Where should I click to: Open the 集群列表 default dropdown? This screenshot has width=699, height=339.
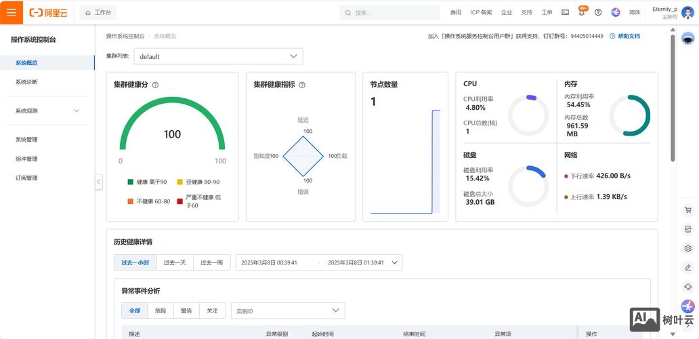click(218, 57)
